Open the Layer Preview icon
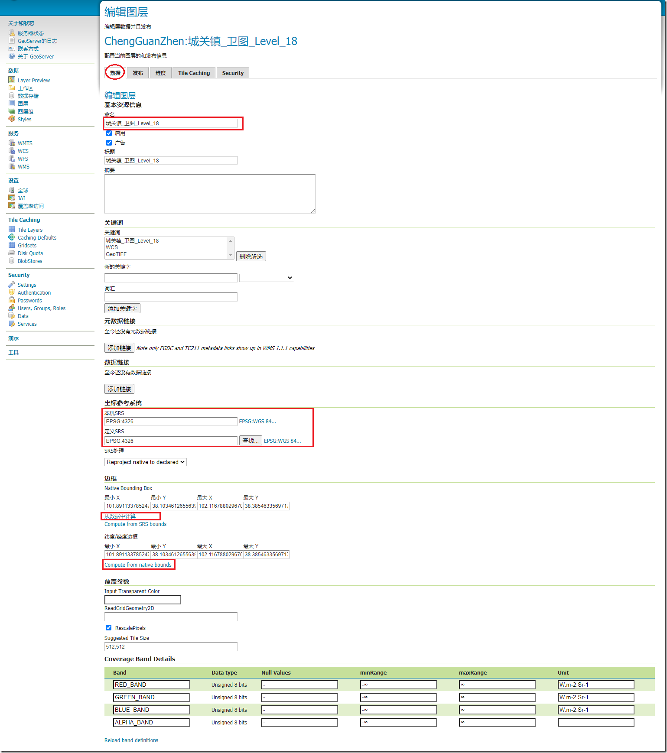 (12, 80)
